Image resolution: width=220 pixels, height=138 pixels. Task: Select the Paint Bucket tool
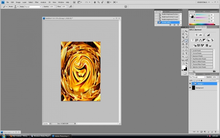click(187, 47)
